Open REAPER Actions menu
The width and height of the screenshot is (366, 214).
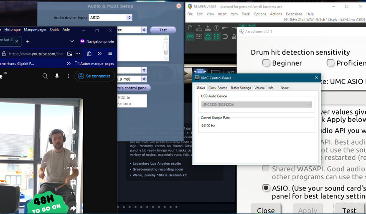(276, 14)
